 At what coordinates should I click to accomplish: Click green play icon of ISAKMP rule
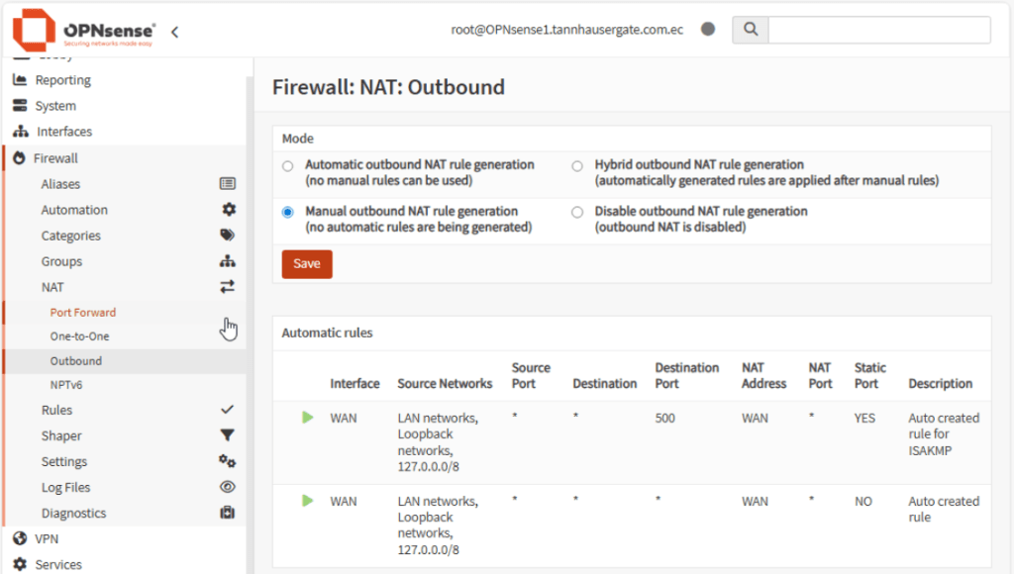click(308, 418)
